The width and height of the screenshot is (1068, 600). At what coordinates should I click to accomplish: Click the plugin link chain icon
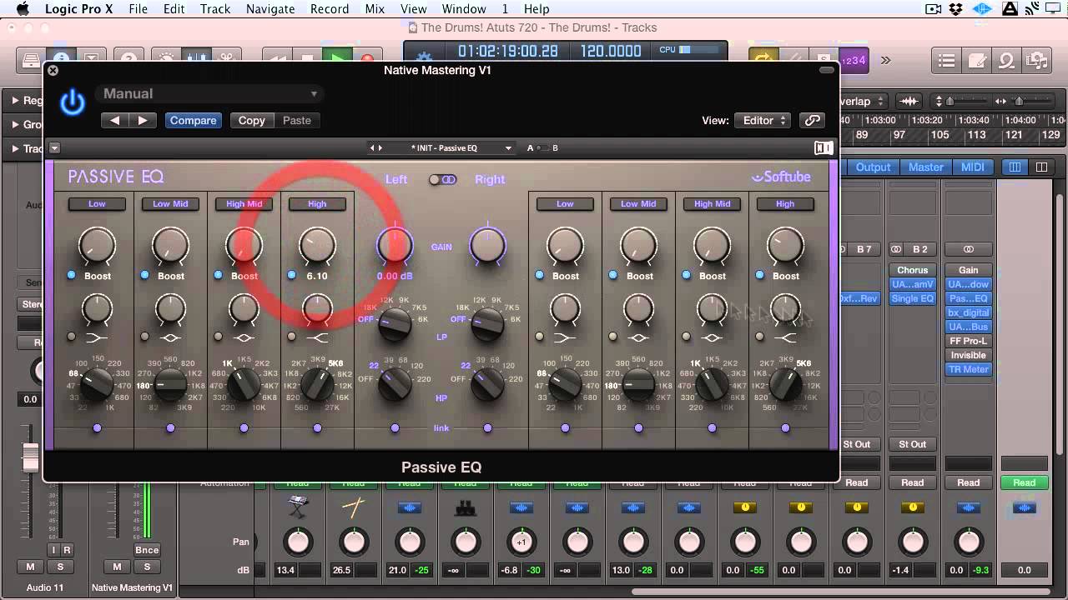[812, 121]
